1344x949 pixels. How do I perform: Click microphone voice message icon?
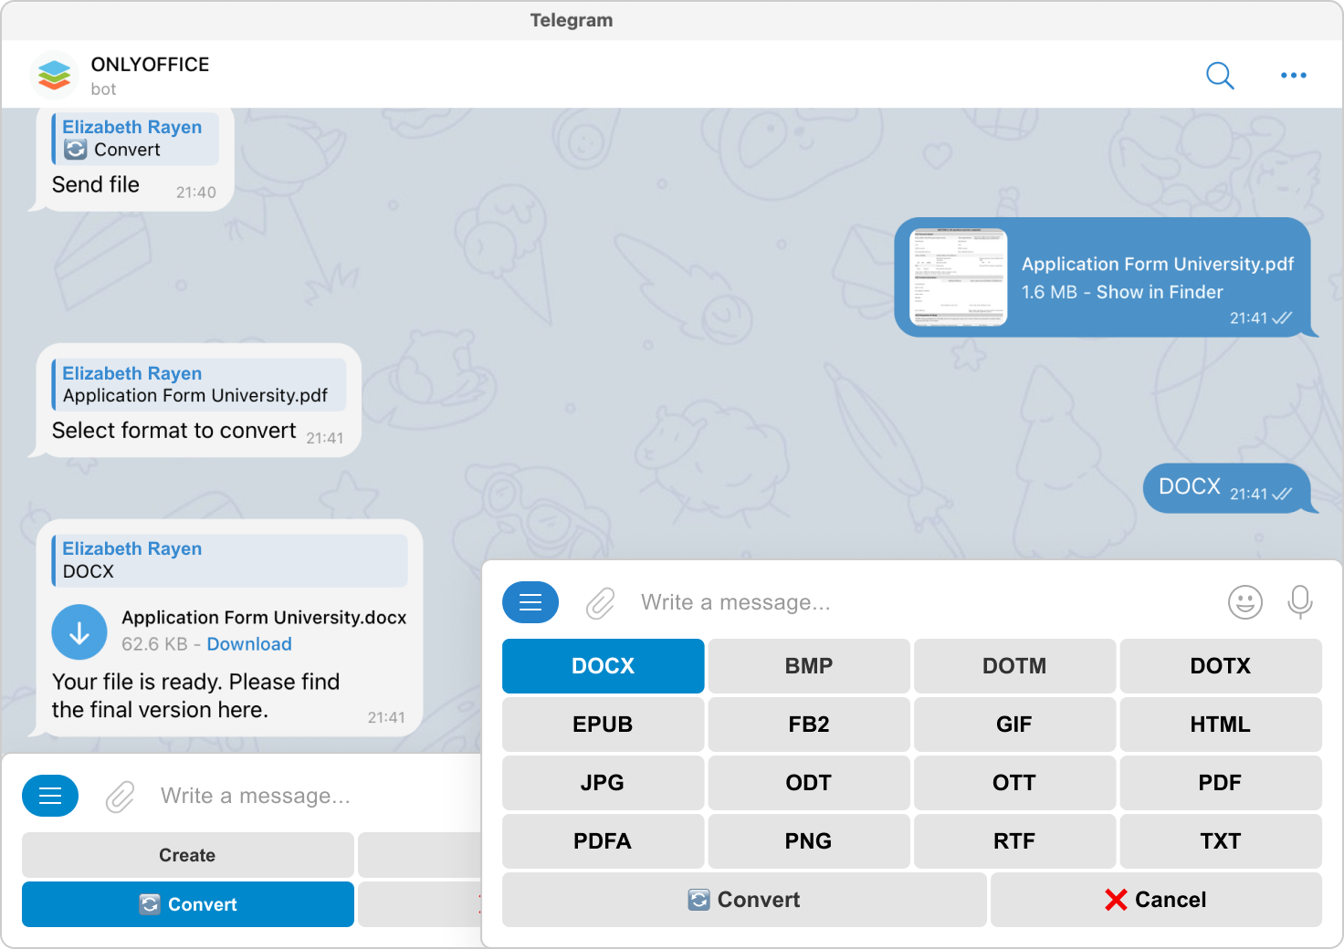coord(1300,602)
